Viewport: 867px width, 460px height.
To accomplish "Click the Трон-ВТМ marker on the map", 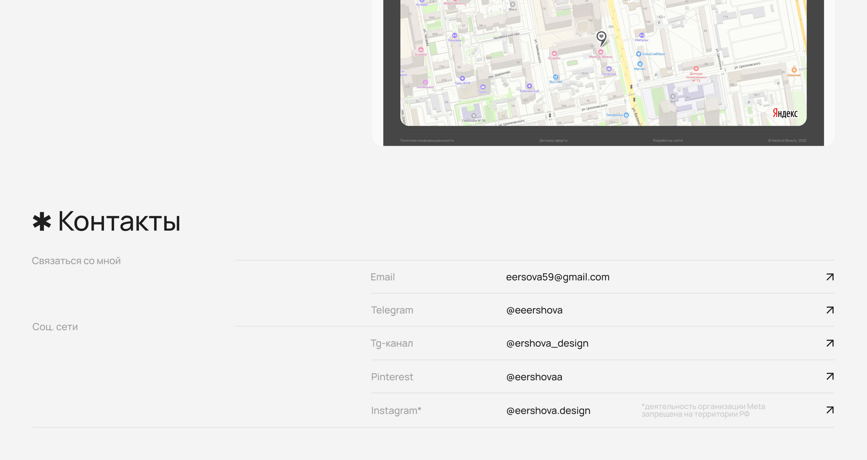I will [x=462, y=80].
